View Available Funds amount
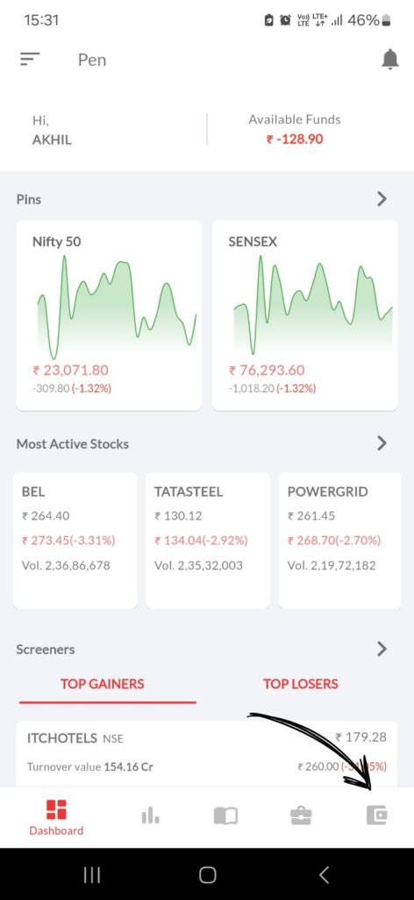This screenshot has height=900, width=414. point(295,139)
